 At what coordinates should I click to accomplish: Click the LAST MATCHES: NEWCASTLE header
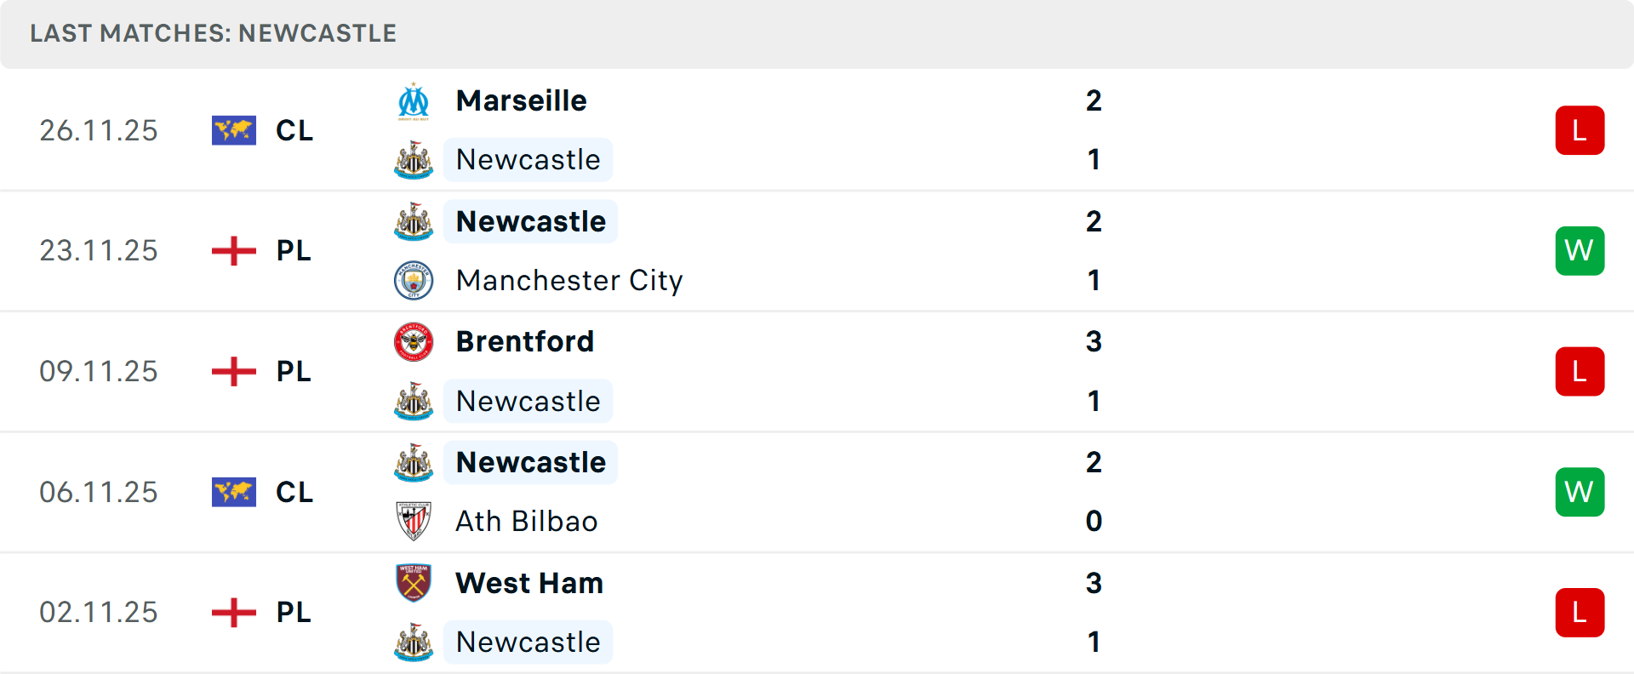[213, 33]
